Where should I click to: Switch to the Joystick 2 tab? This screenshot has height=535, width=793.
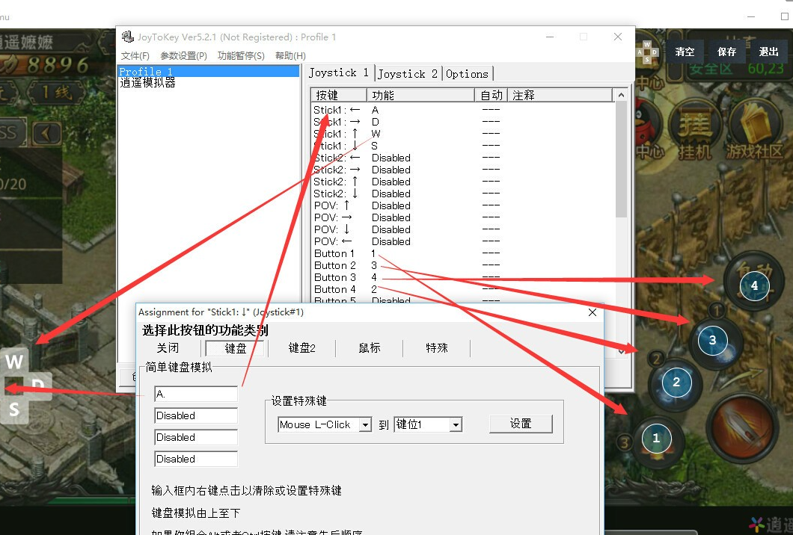(407, 73)
